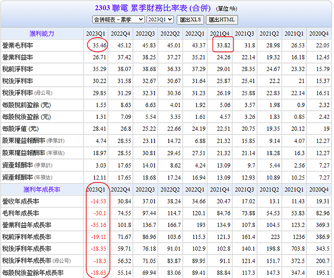This screenshot has height=278, width=334.
Task: Click the 45.12 gross margin value for 2022Q4
Action: [124, 45]
